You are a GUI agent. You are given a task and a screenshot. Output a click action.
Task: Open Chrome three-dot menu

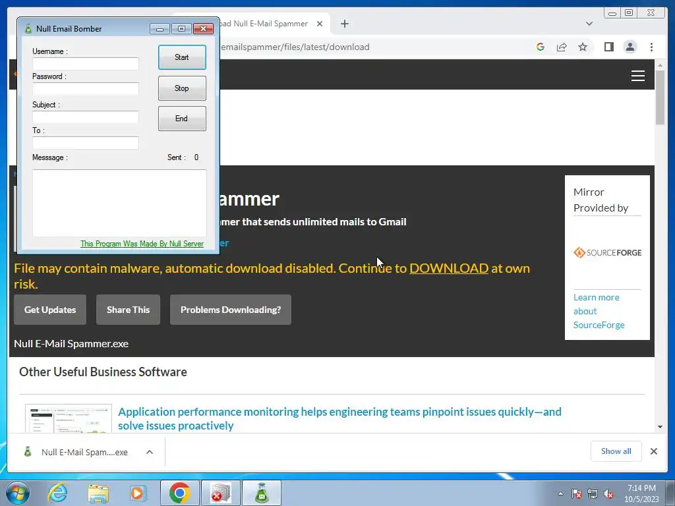[652, 47]
